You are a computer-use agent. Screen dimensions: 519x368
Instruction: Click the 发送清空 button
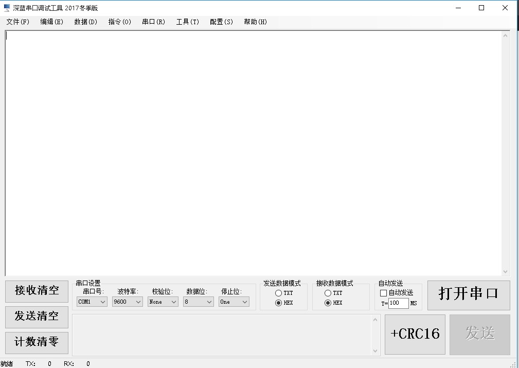[37, 317]
